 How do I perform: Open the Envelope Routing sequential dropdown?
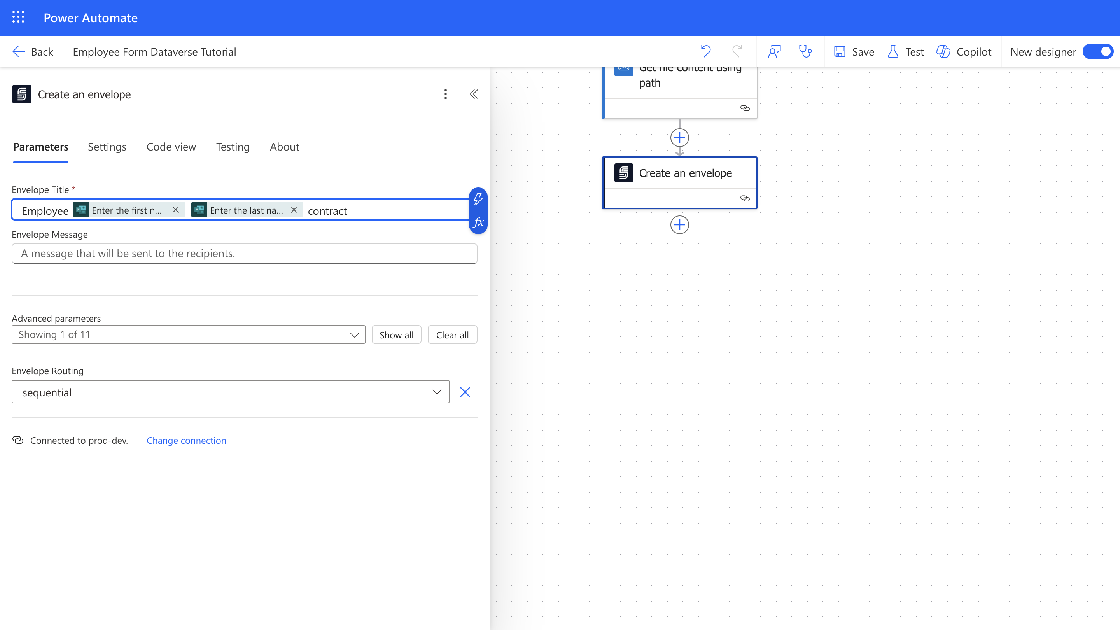(230, 392)
